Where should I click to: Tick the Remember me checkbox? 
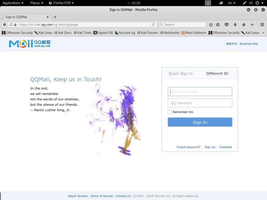click(x=170, y=112)
